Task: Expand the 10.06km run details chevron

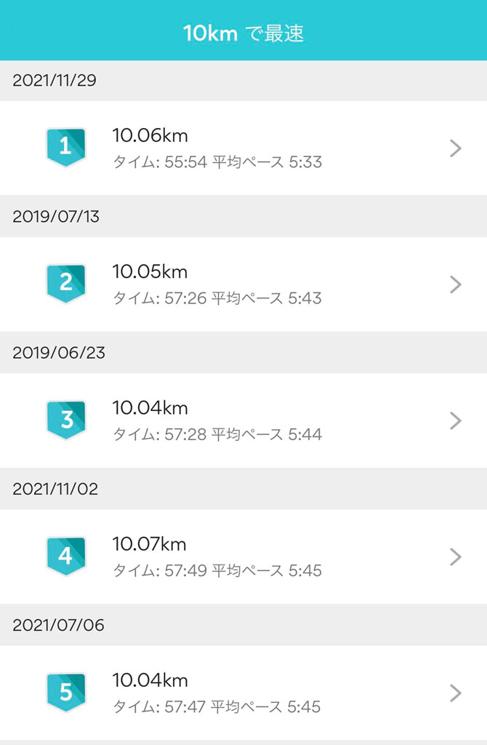Action: [456, 148]
